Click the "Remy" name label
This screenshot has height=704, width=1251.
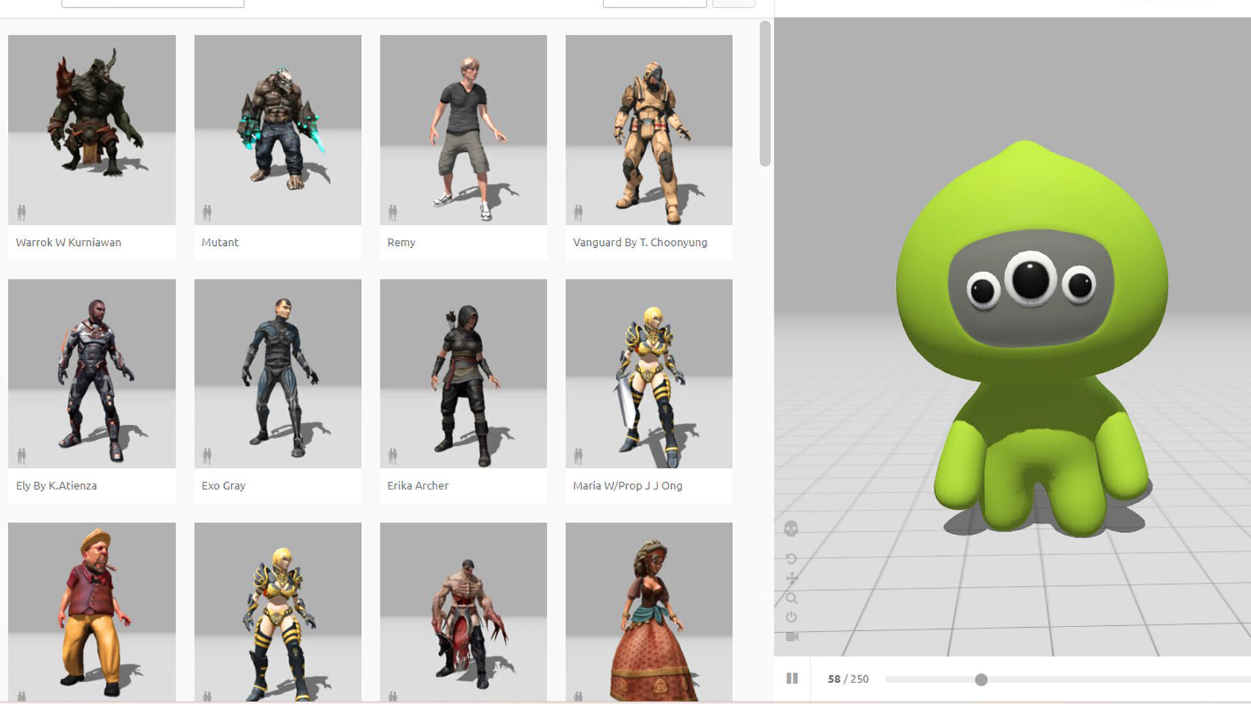pyautogui.click(x=401, y=242)
